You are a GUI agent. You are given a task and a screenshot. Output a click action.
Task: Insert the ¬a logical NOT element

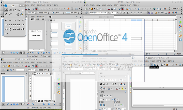[x=23, y=20]
